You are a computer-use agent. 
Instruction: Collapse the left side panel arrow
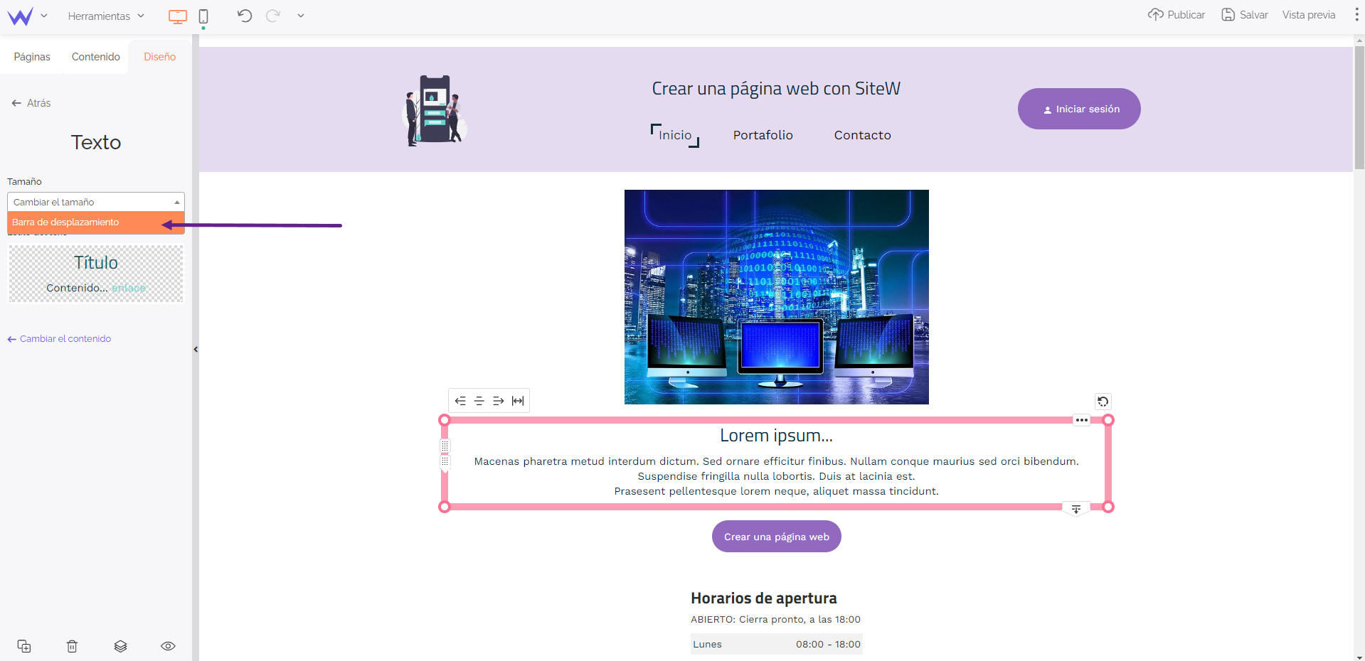[196, 349]
